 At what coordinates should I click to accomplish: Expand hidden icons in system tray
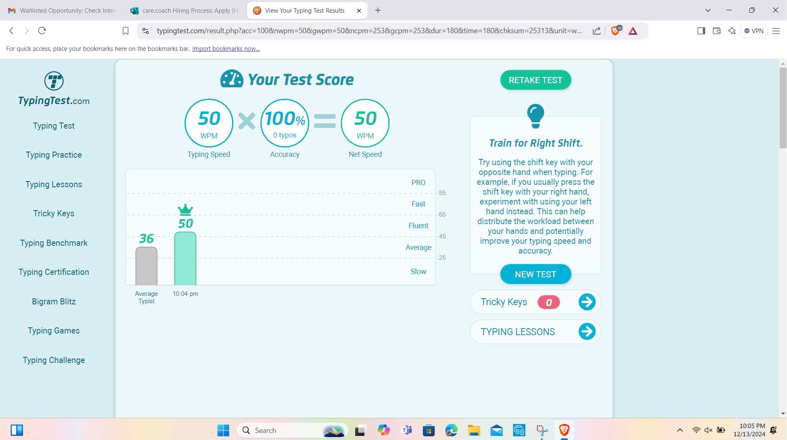[x=680, y=430]
